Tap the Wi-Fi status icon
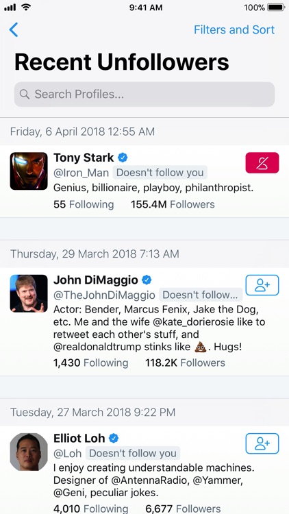Viewport: 289px width, 514px height. [26, 7]
